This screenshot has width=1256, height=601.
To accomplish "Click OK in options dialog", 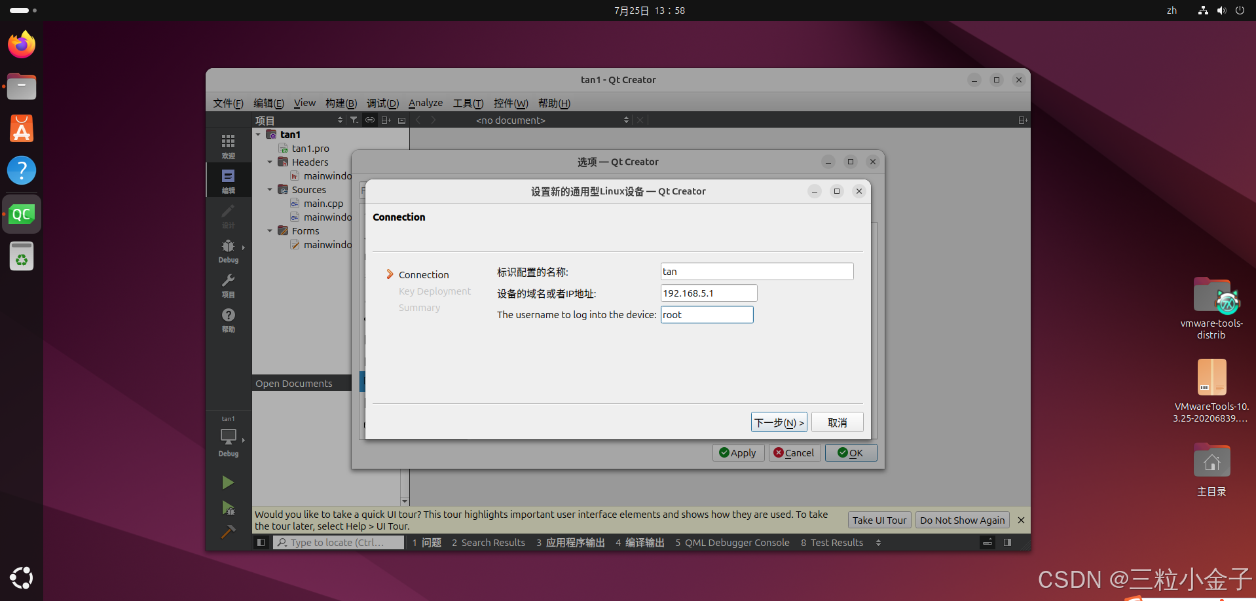I will point(851,452).
